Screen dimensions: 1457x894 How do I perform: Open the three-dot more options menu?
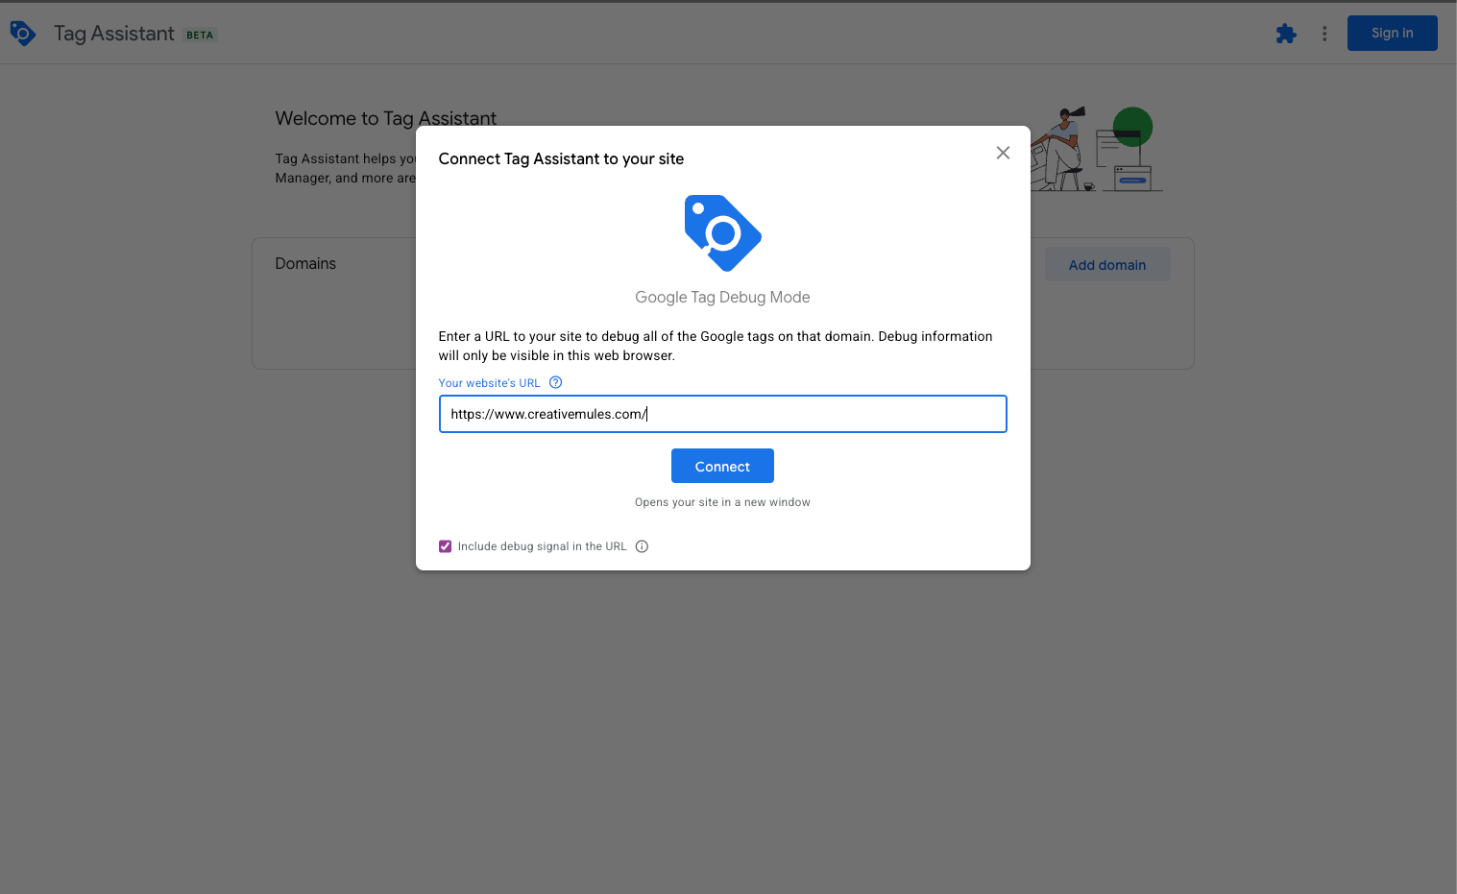coord(1324,34)
